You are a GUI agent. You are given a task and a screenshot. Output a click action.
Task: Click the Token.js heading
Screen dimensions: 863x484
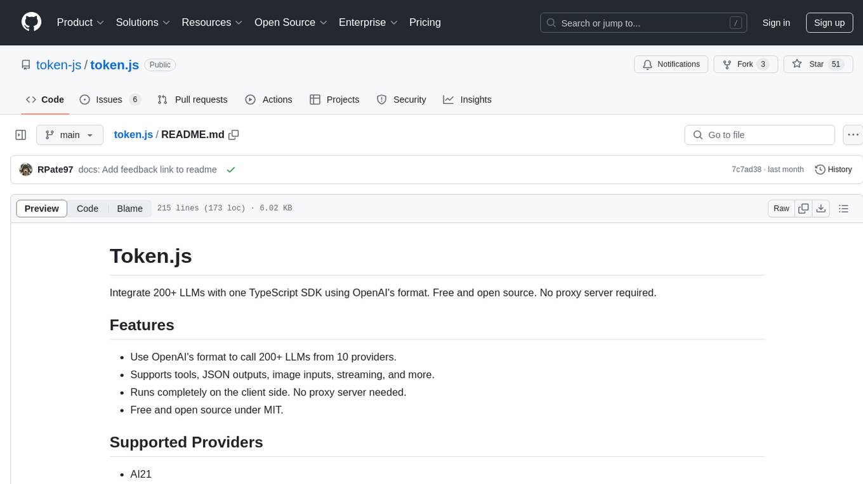pos(151,256)
